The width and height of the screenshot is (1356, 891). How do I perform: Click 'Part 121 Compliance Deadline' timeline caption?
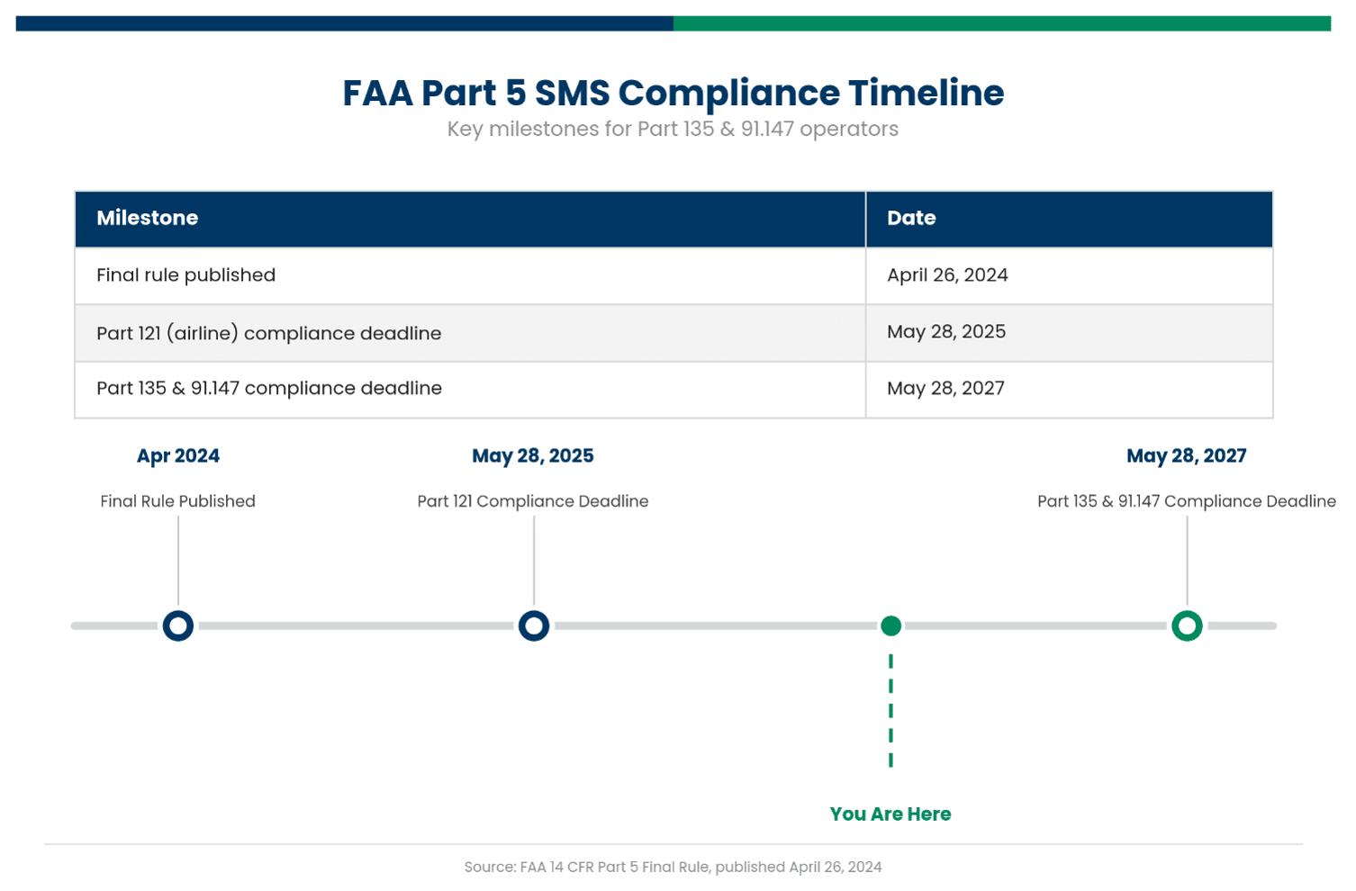[533, 501]
